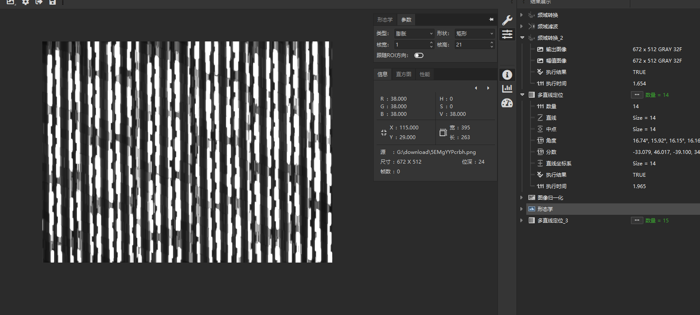Toggle the 跟随ROI方向 switch

tap(419, 55)
